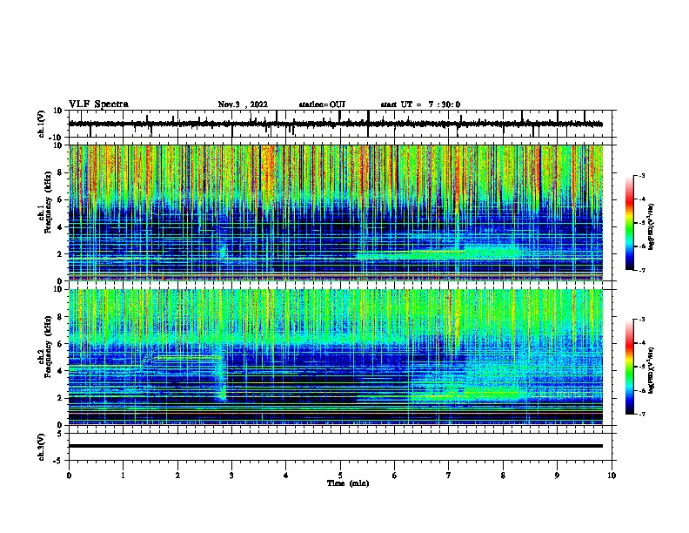
Task: Click the "6" kHz tick on ch.1 spectrogram
Action: pyautogui.click(x=61, y=200)
